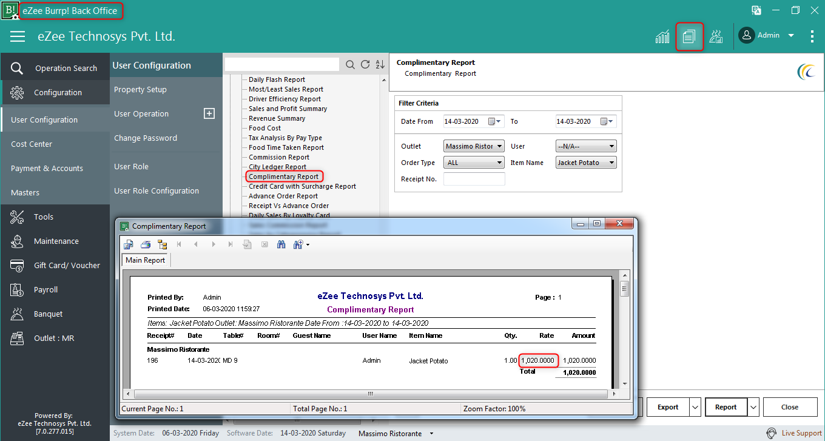Select User Configuration in the sidebar
825x441 pixels.
(x=55, y=120)
